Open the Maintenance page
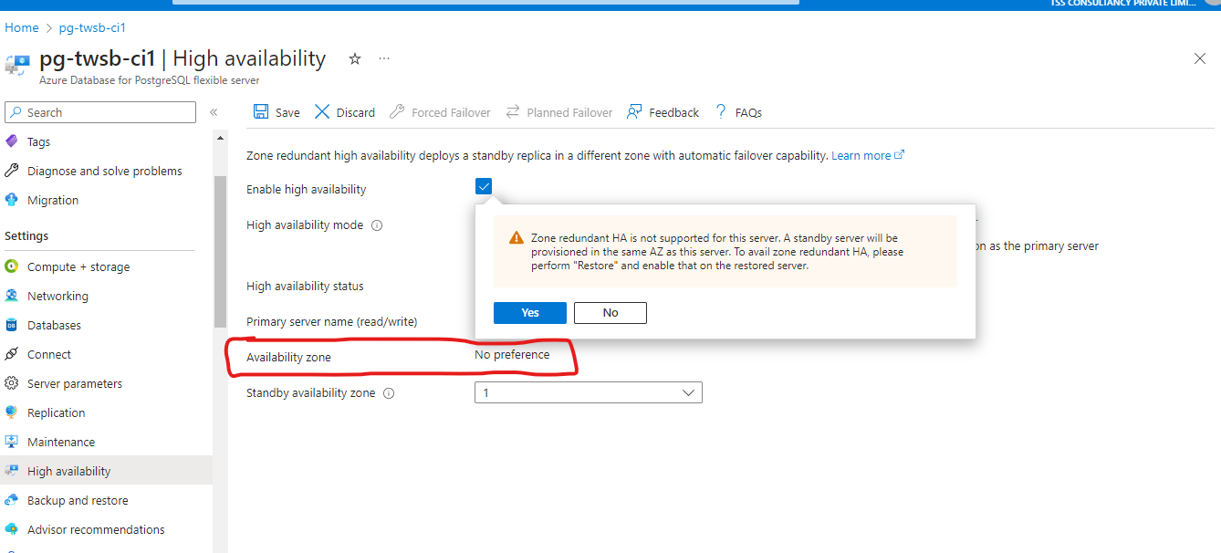Image resolution: width=1221 pixels, height=553 pixels. 61,442
